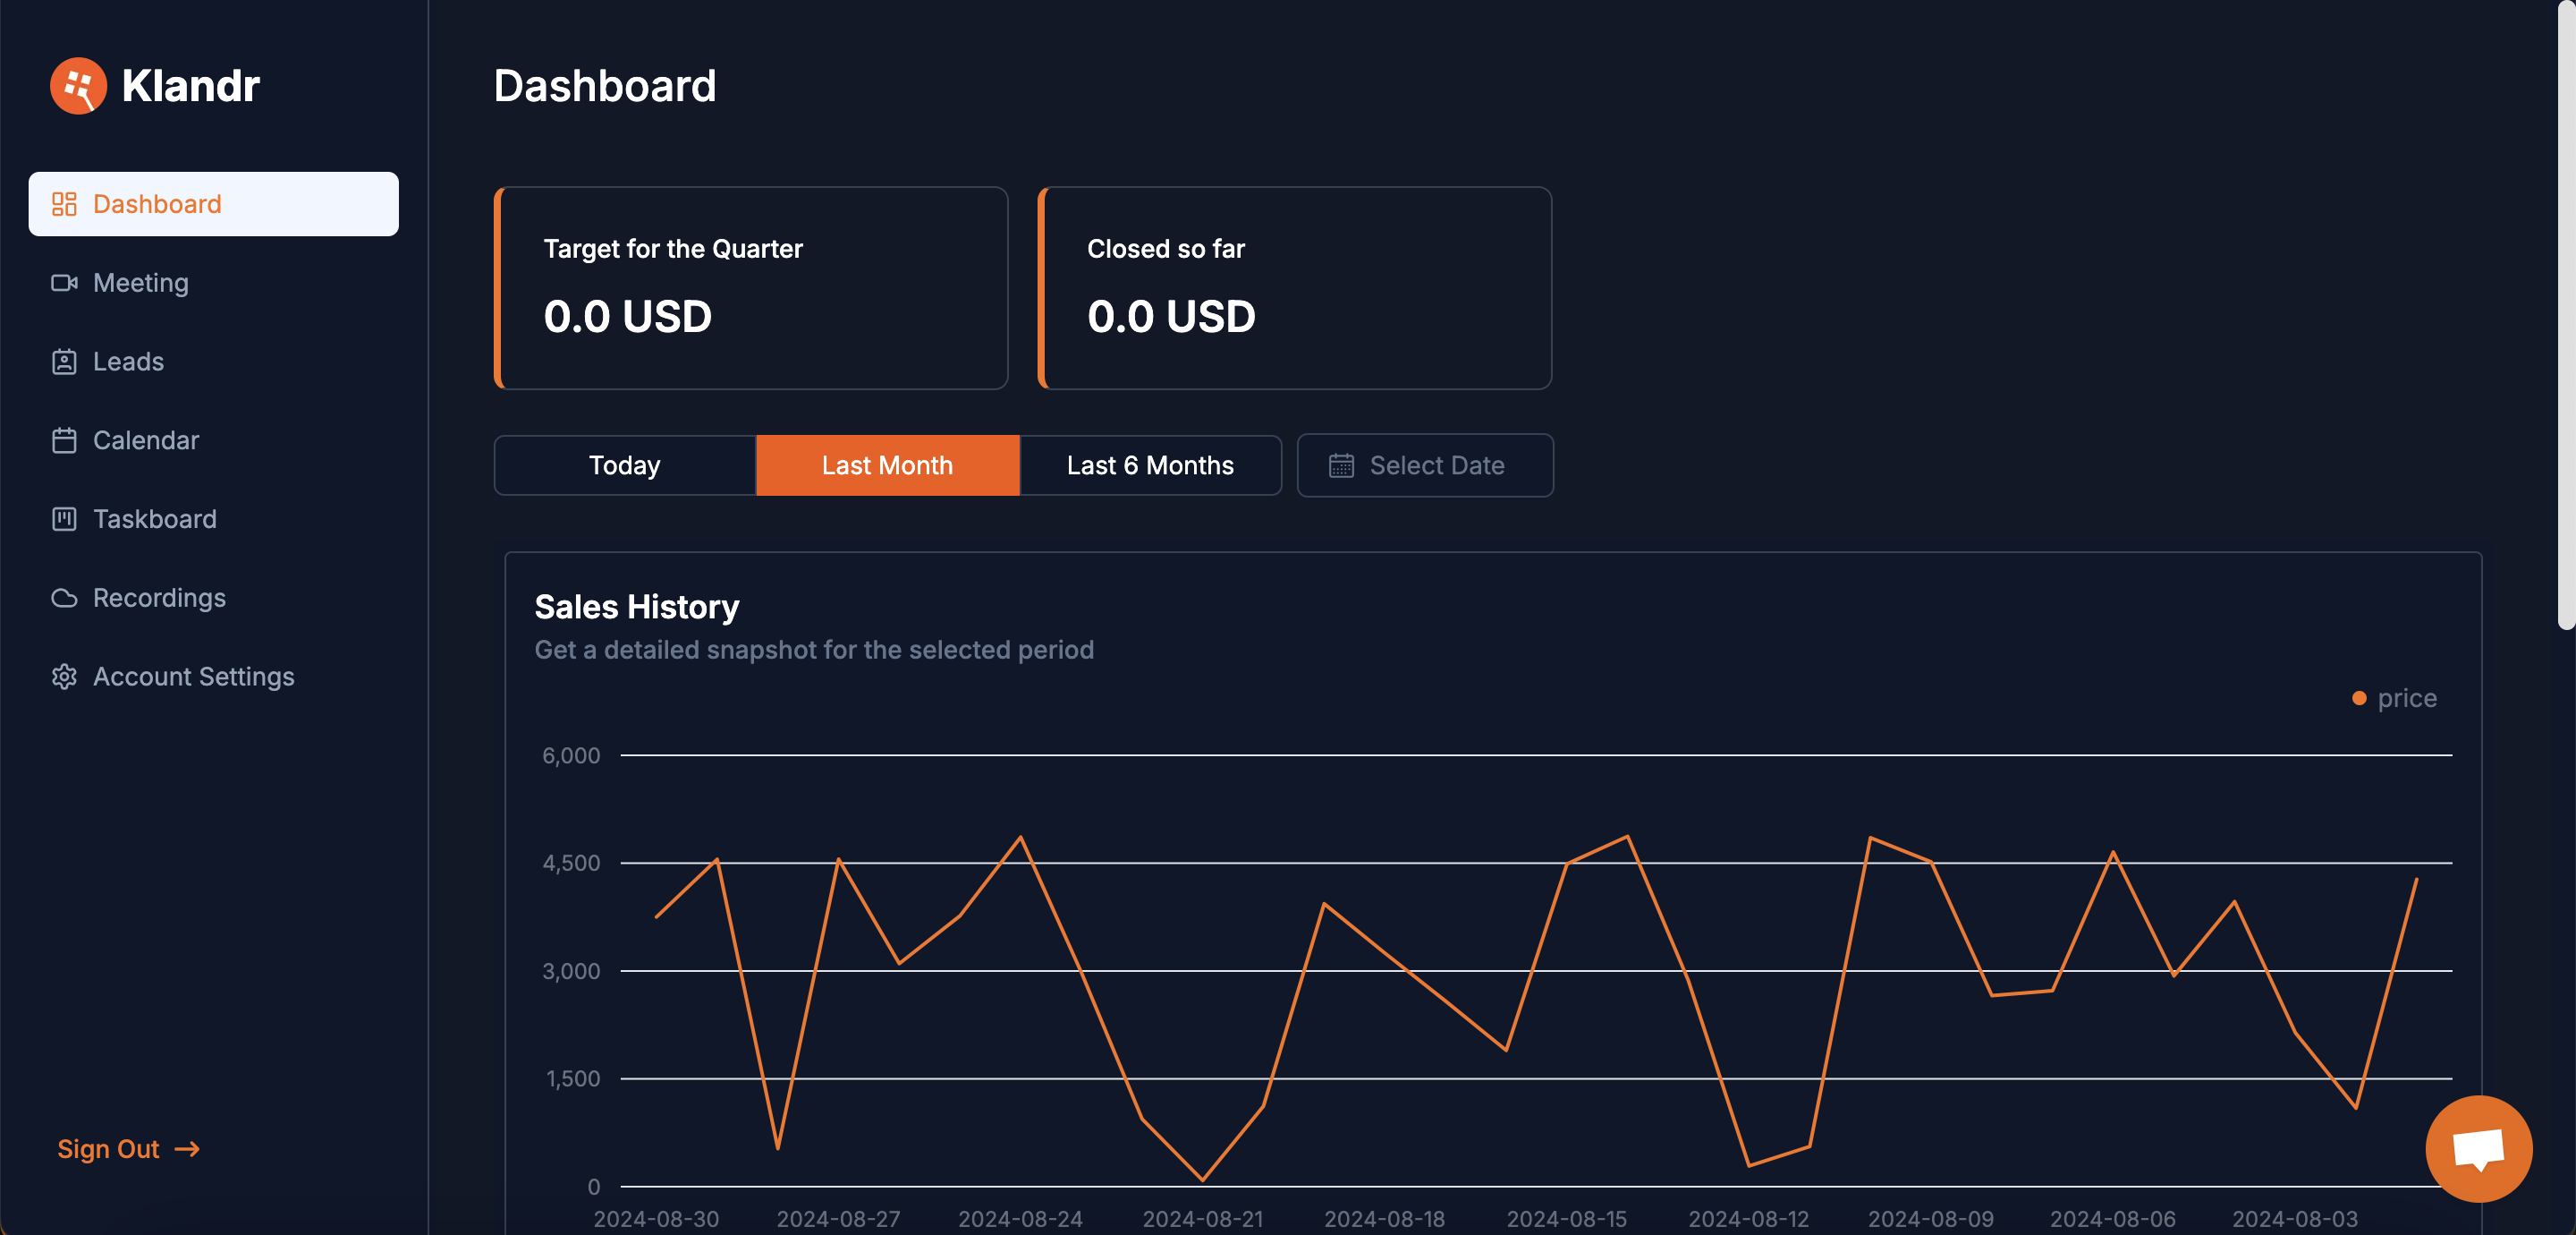The height and width of the screenshot is (1235, 2576).
Task: Click the Meeting video camera icon
Action: coord(64,283)
